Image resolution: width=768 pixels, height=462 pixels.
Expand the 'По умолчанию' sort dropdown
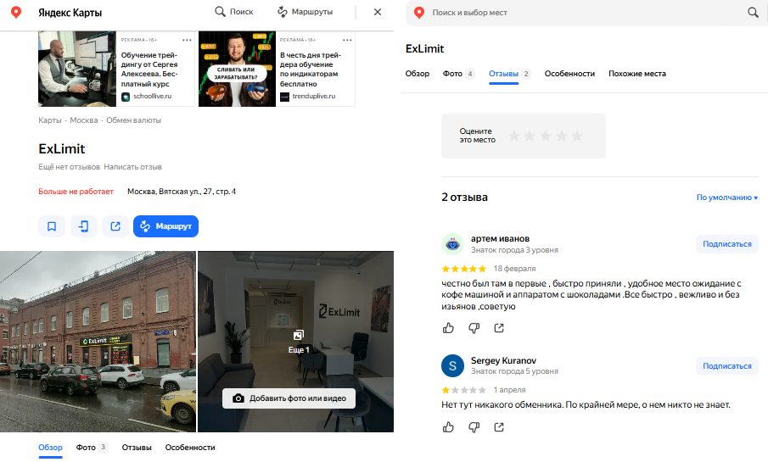pos(726,198)
